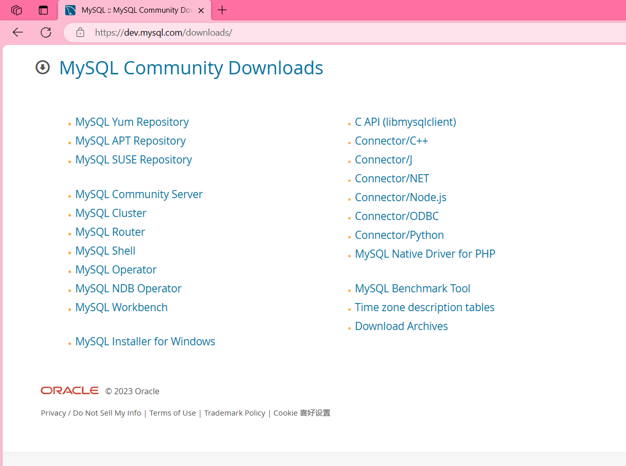Open the Cookie 喜好设置 preferences

[x=301, y=413]
